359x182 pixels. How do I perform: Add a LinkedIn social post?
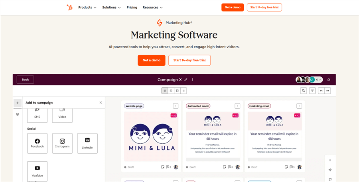click(x=87, y=143)
